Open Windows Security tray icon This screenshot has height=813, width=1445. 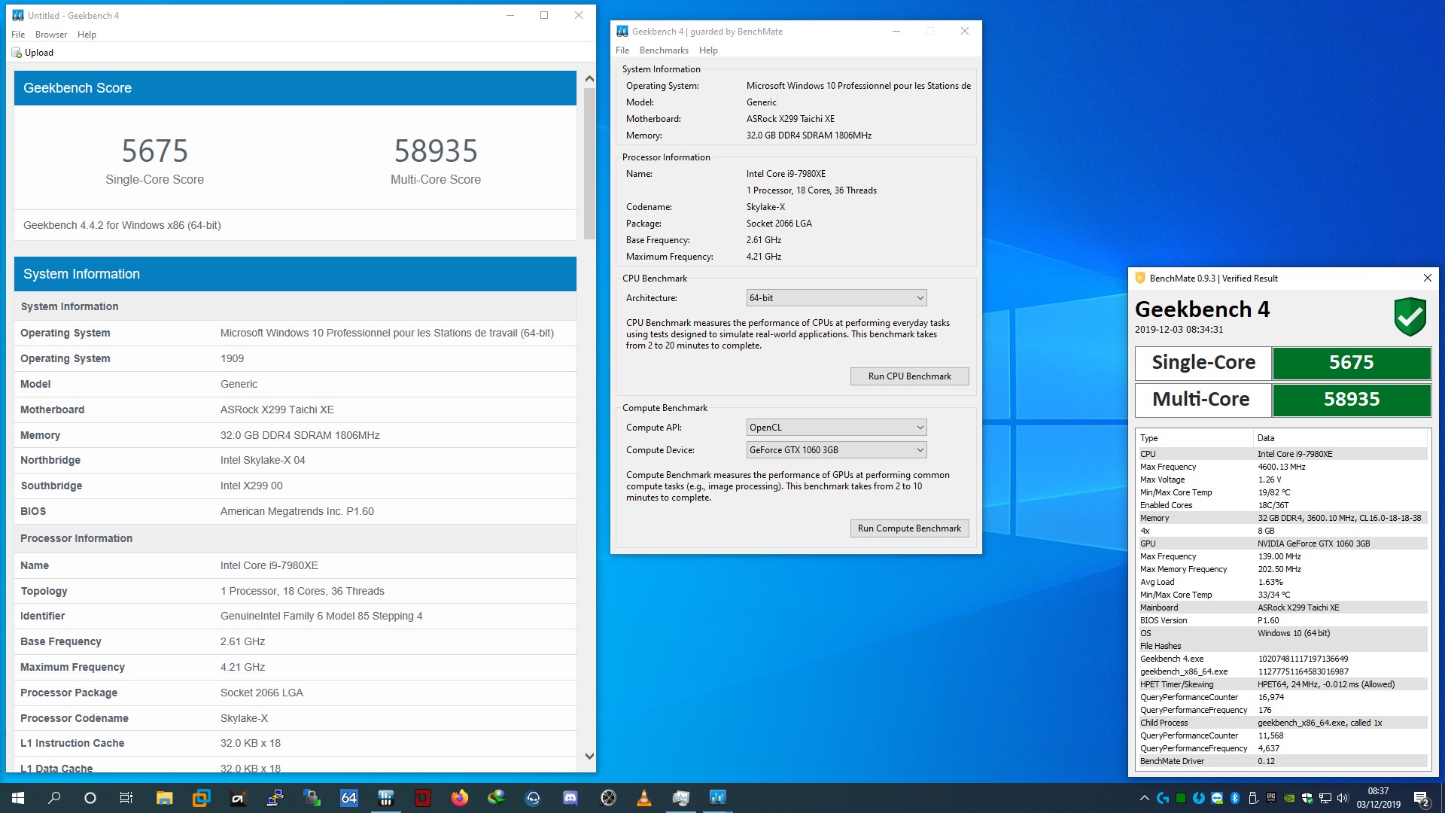point(1307,798)
